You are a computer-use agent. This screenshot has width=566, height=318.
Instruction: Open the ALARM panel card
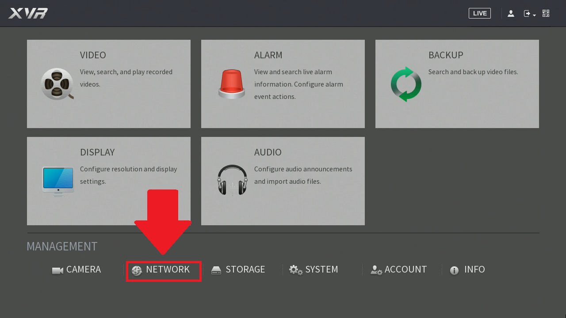point(283,83)
